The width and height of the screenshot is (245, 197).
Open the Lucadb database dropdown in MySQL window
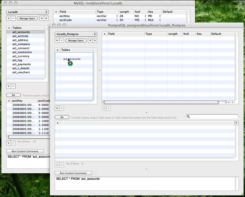(27, 12)
